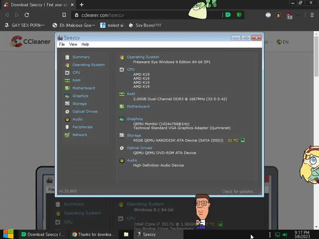Open the Soy Booru!!!!! bookmark
Viewport: 319px width, 239px height.
coord(145,25)
